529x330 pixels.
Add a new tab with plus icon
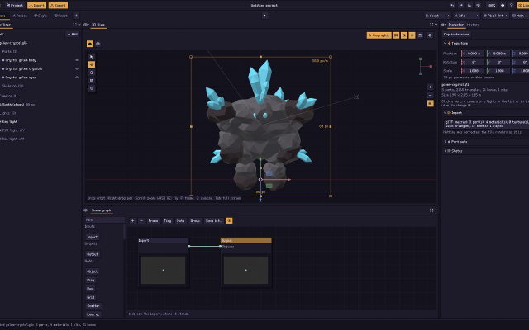(x=76, y=16)
